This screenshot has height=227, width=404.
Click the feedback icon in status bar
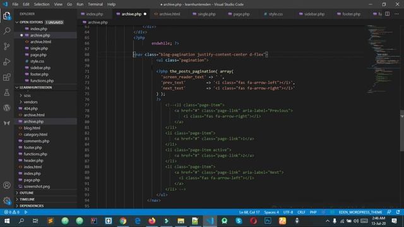point(389,212)
